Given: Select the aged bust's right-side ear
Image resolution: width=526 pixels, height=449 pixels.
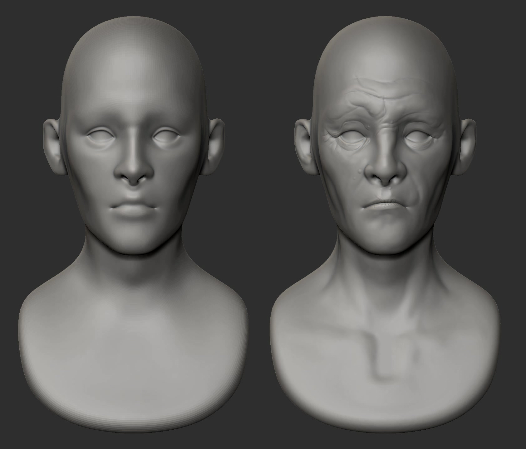Looking at the screenshot, I should click(x=467, y=147).
